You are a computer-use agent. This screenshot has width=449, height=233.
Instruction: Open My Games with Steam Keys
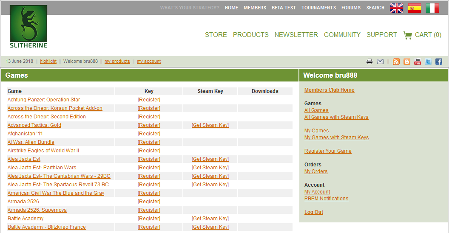(x=336, y=138)
